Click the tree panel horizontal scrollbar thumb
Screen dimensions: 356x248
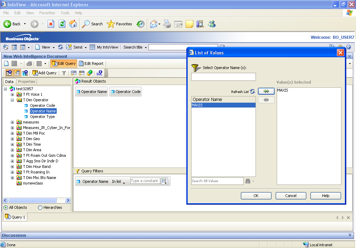coord(32,200)
